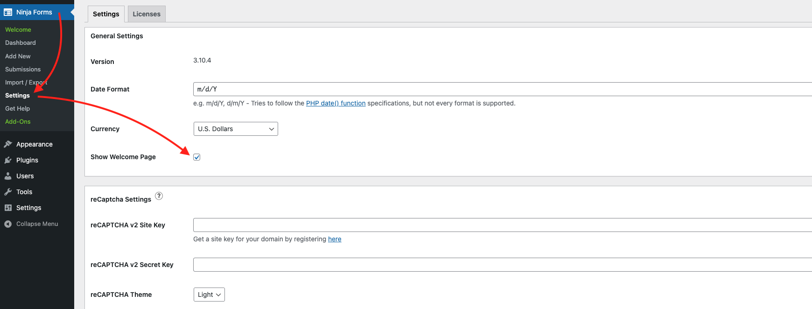The width and height of the screenshot is (812, 309).
Task: Open the reCAPTCHA Theme dropdown
Action: coord(209,295)
